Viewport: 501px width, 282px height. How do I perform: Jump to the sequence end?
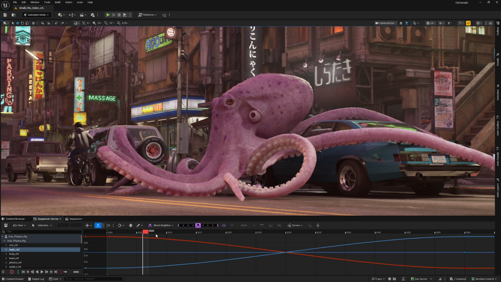tap(56, 272)
